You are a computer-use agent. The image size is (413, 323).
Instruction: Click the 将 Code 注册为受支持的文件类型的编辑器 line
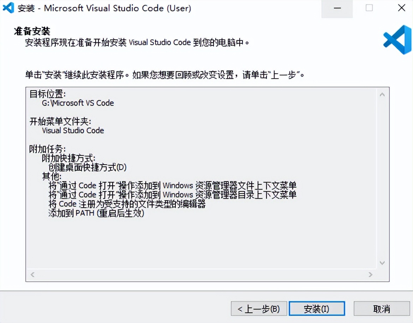127,204
